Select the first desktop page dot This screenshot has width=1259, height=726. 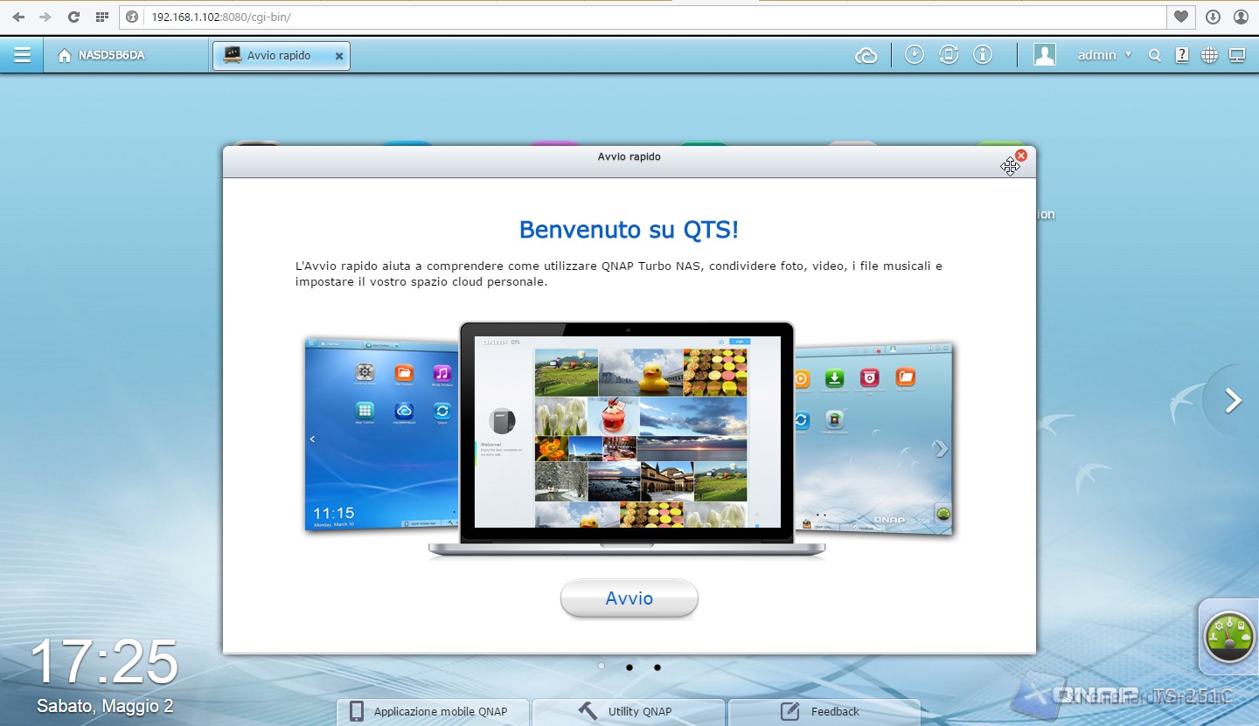pos(602,667)
